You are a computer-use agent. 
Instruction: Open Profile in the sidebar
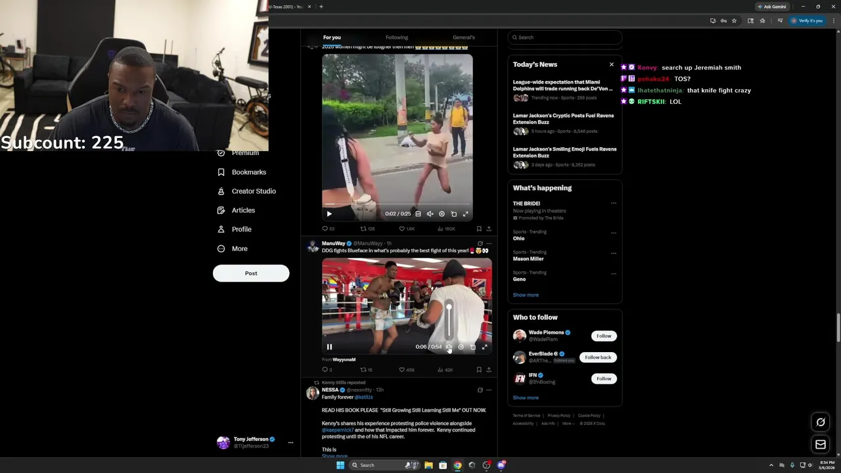click(x=235, y=229)
